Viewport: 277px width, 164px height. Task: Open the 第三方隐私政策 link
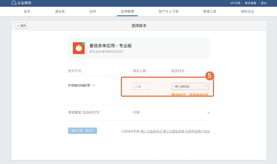[x=173, y=131]
